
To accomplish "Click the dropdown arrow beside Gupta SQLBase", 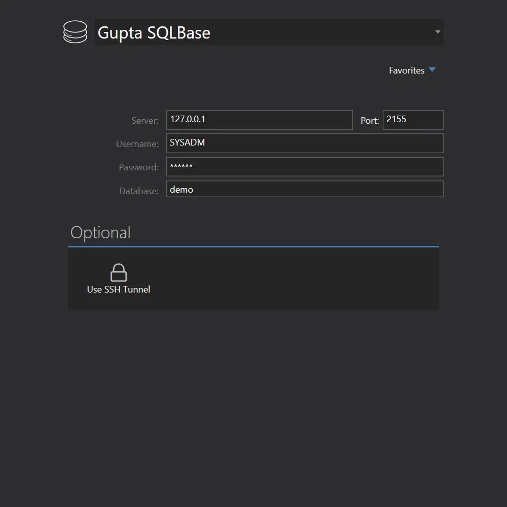I will click(x=438, y=32).
